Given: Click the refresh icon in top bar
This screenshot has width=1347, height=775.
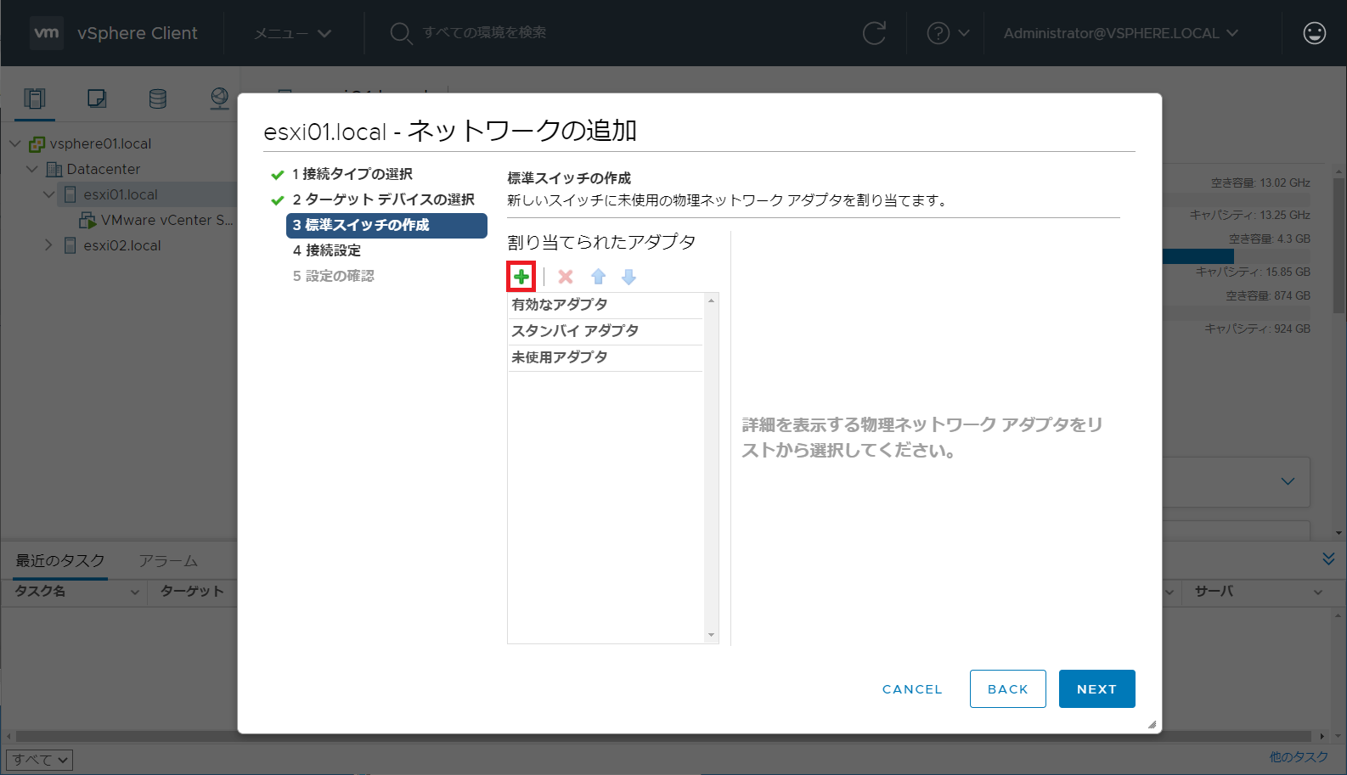Looking at the screenshot, I should click(874, 33).
